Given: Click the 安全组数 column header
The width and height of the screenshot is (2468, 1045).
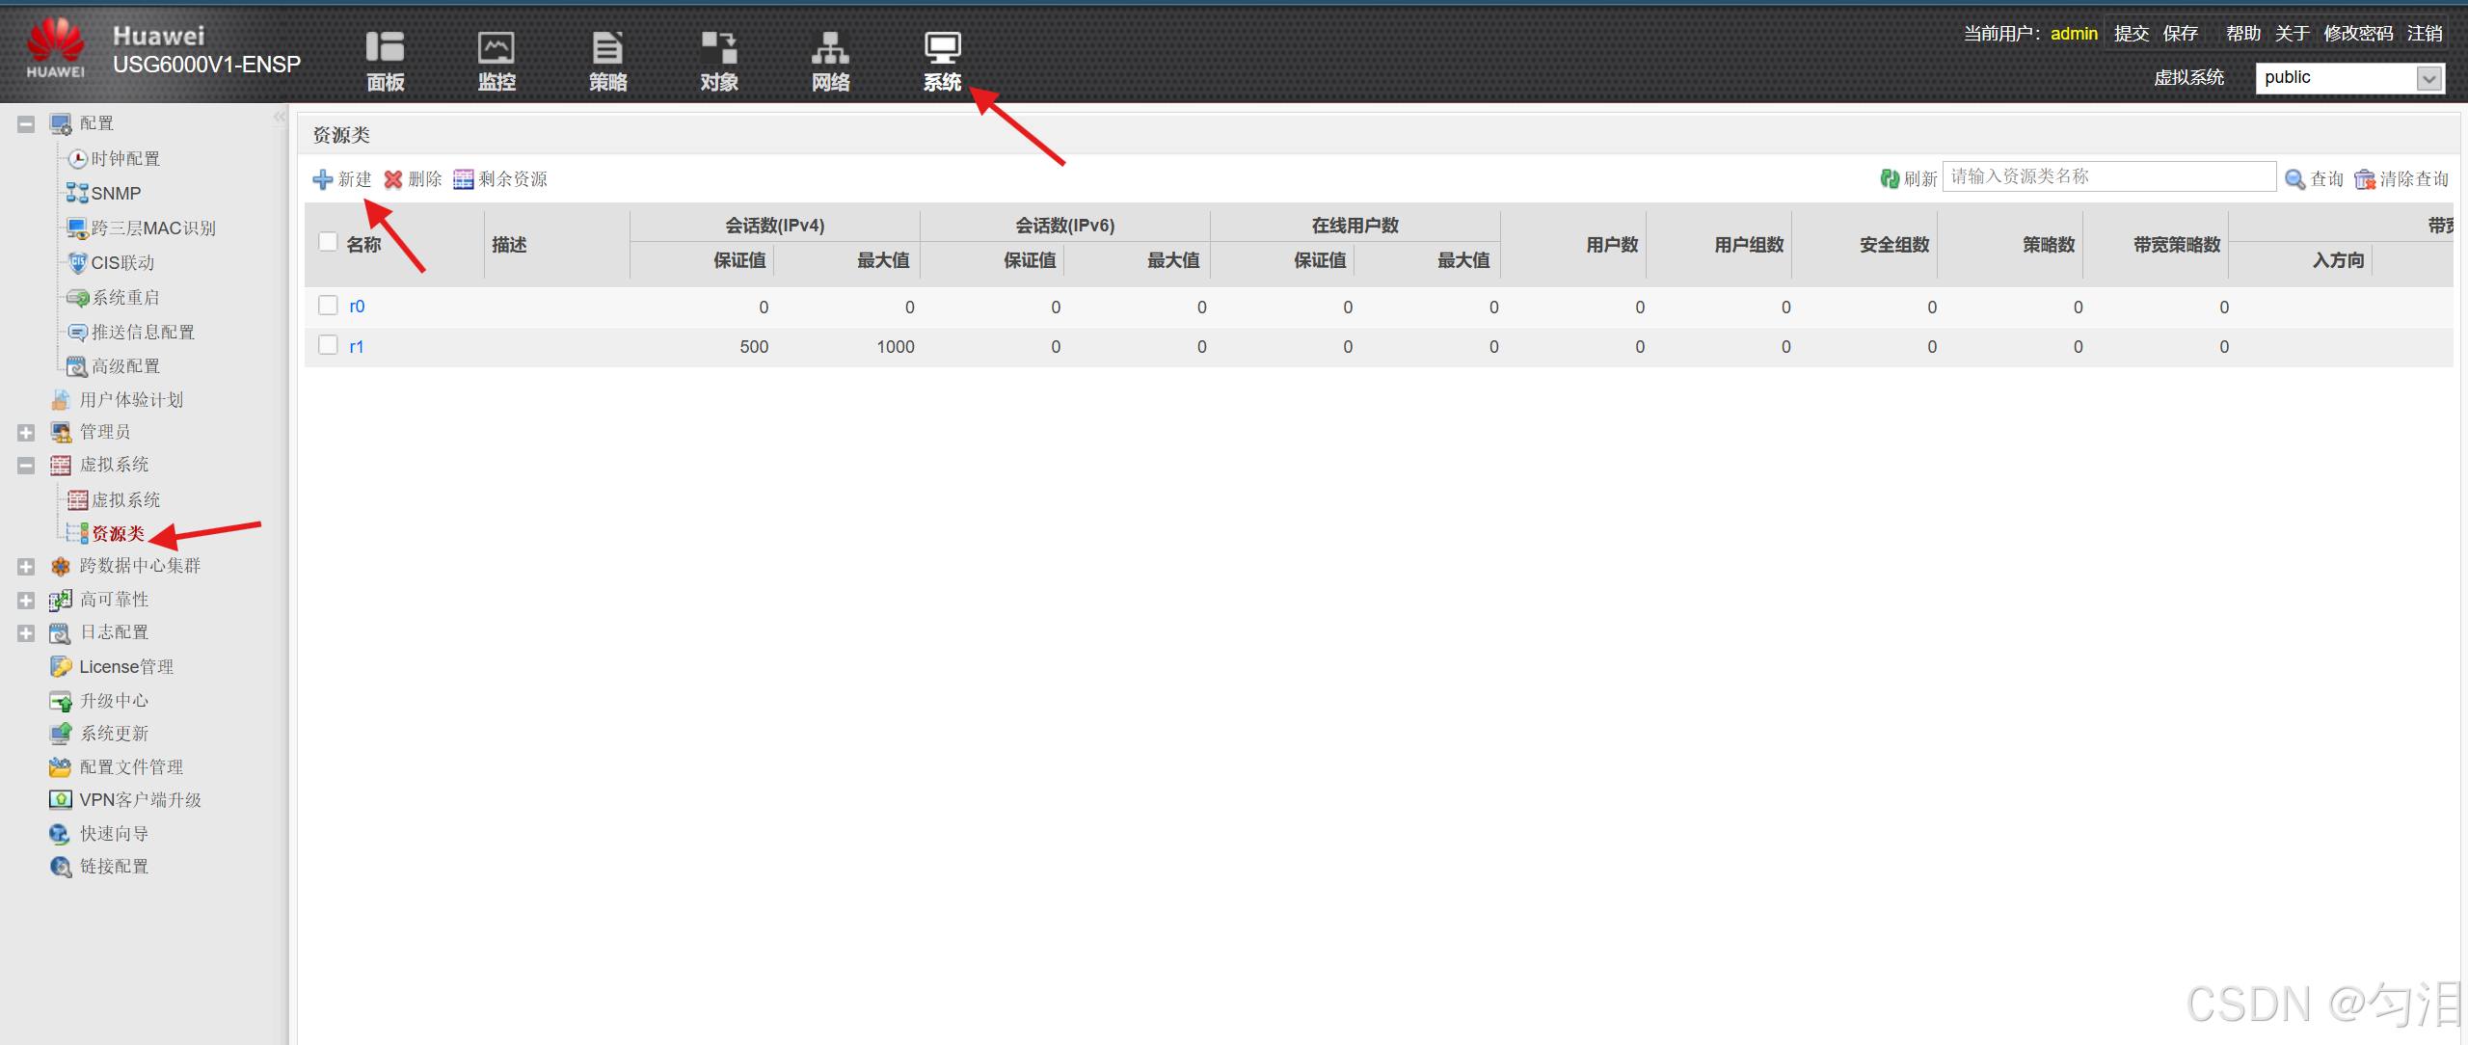Looking at the screenshot, I should 1894,245.
